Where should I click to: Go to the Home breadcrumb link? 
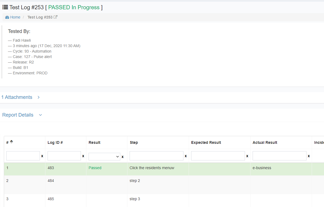pos(15,17)
